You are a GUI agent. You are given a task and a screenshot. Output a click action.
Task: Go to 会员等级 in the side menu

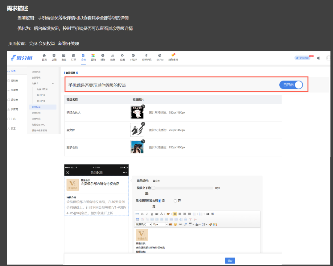(36, 77)
